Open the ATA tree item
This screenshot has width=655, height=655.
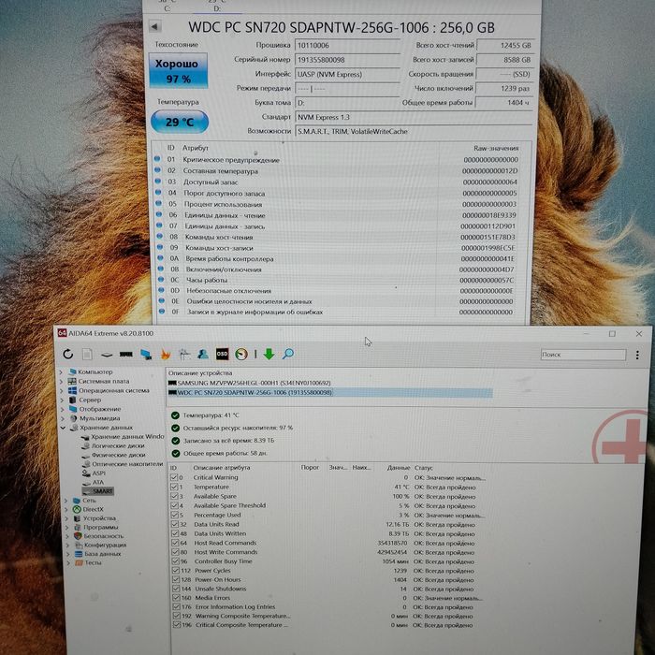tap(97, 482)
